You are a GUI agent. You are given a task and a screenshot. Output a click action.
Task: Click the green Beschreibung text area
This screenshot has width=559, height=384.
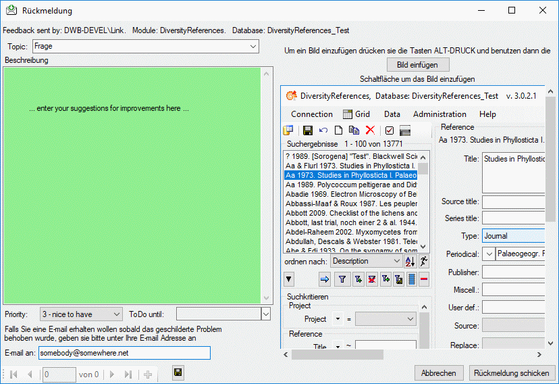132,185
